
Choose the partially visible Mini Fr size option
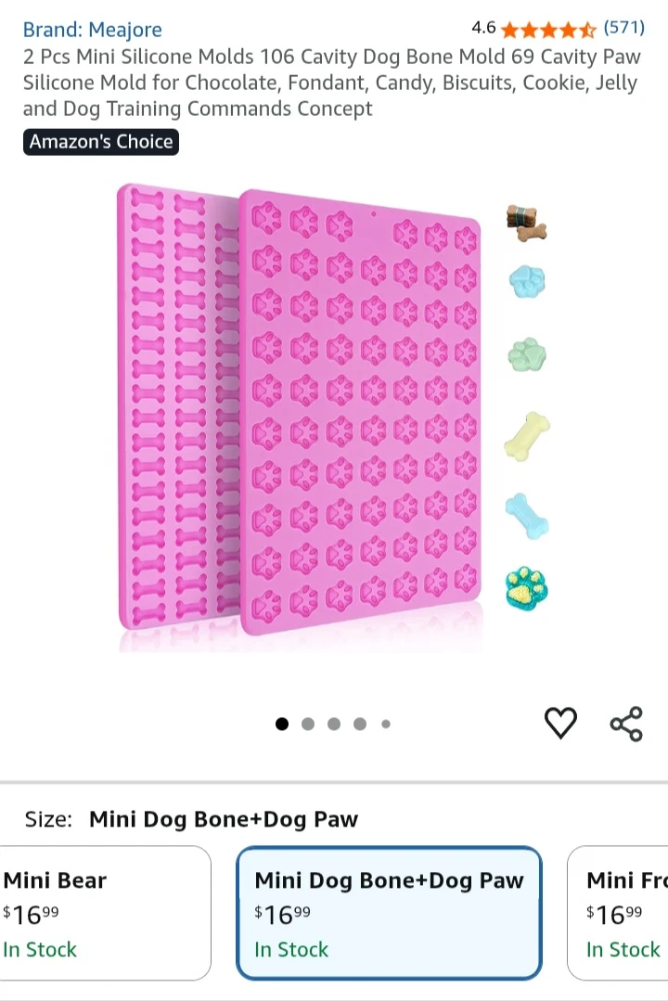pyautogui.click(x=618, y=913)
